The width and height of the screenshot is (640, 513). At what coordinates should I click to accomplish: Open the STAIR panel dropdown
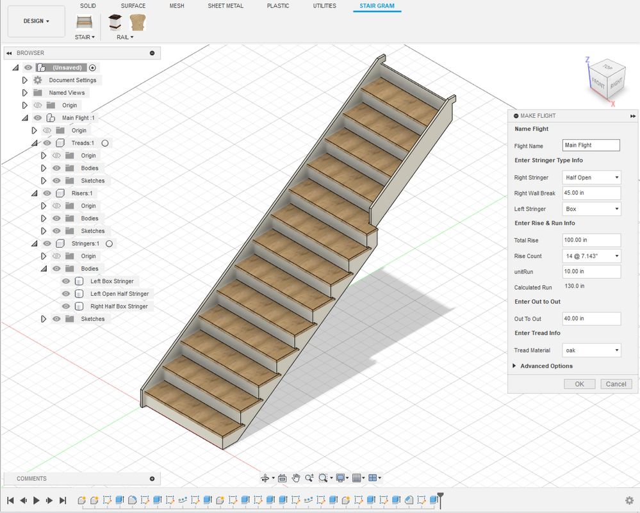point(85,37)
